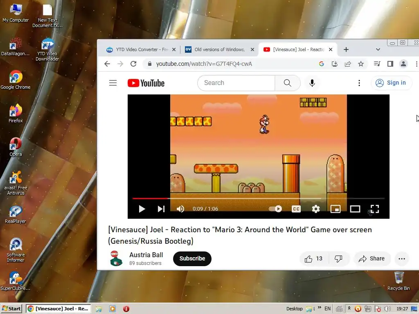Focus the YouTube Search field
The image size is (419, 314).
(x=236, y=83)
